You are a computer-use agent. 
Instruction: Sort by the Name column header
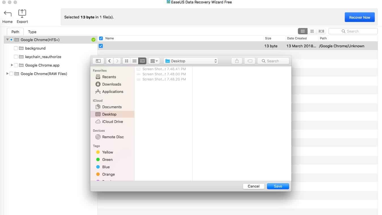(110, 38)
